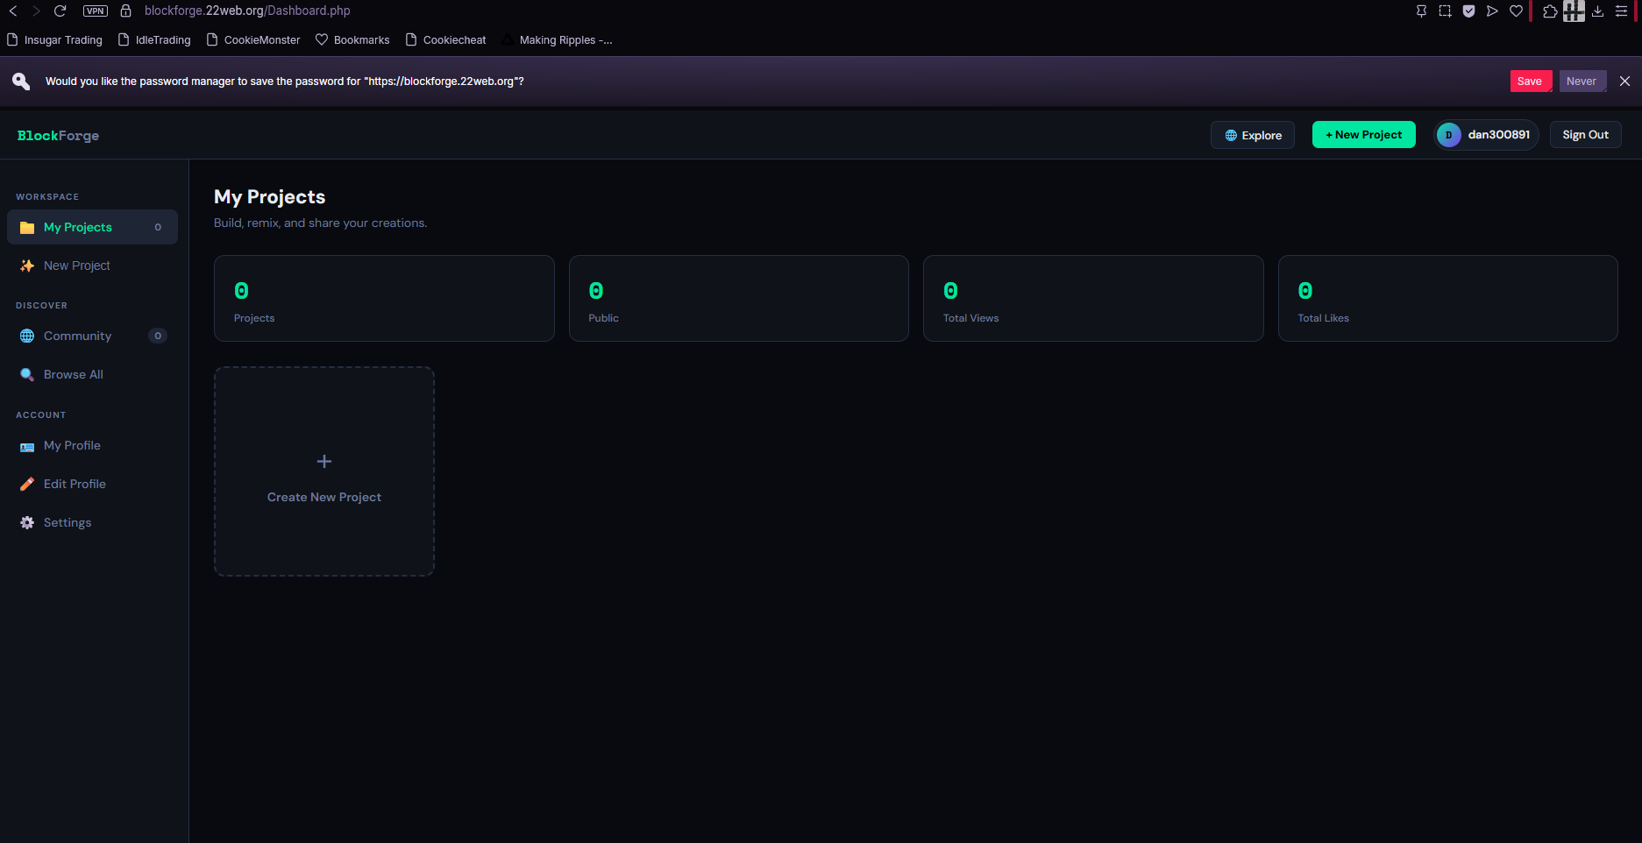Open browser extensions puzzle icon
This screenshot has width=1642, height=843.
[x=1550, y=11]
